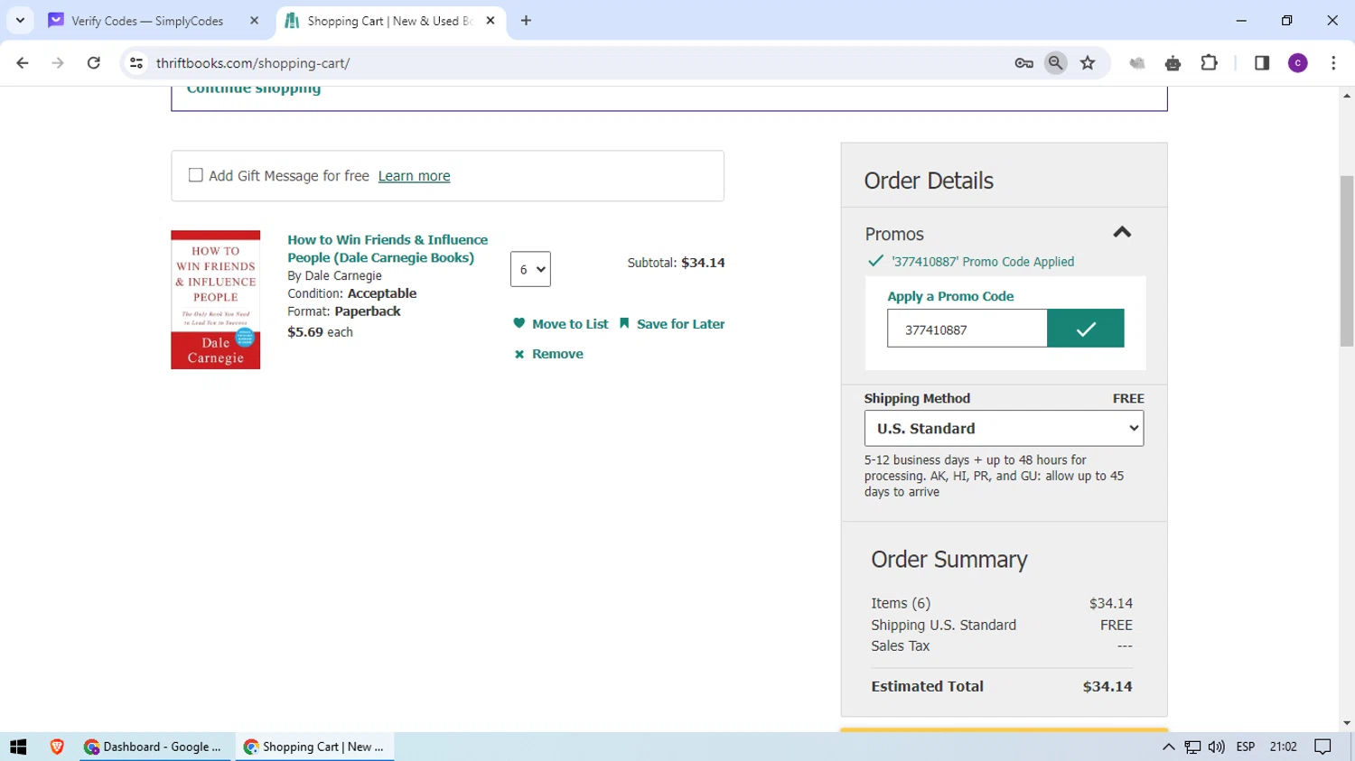Screen dimensions: 1355x761
Task: Click the '377410887' Promo Code Applied message
Action: pyautogui.click(x=983, y=262)
